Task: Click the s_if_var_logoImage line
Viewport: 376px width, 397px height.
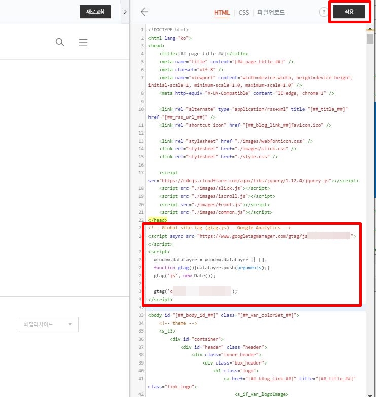Action: 261,394
